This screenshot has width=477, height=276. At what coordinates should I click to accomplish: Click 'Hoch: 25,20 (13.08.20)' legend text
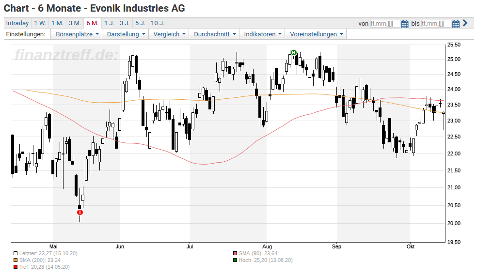(x=266, y=260)
